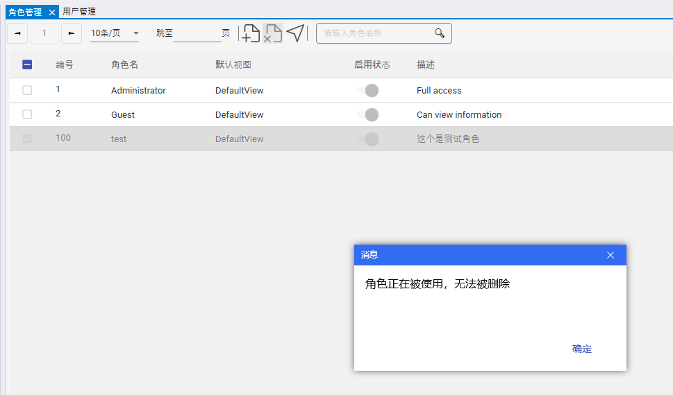Toggle enabled status for Guest role
This screenshot has width=673, height=395.
368,114
